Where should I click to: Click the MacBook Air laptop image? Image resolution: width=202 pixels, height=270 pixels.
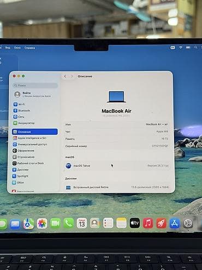point(116,96)
